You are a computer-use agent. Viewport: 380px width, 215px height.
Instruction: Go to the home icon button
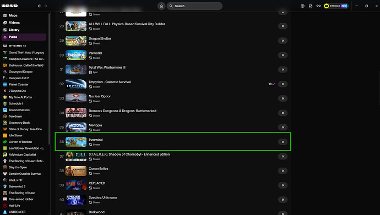[161, 6]
